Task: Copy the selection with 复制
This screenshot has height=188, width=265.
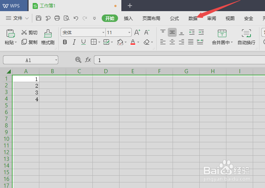Action: [x=29, y=42]
